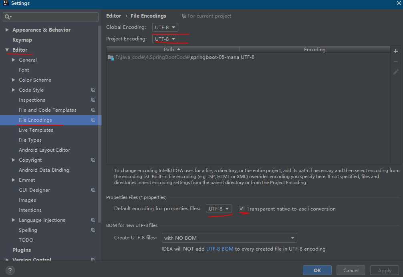Select the springboot-05-mana path row
Image resolution: width=403 pixels, height=277 pixels.
point(248,57)
